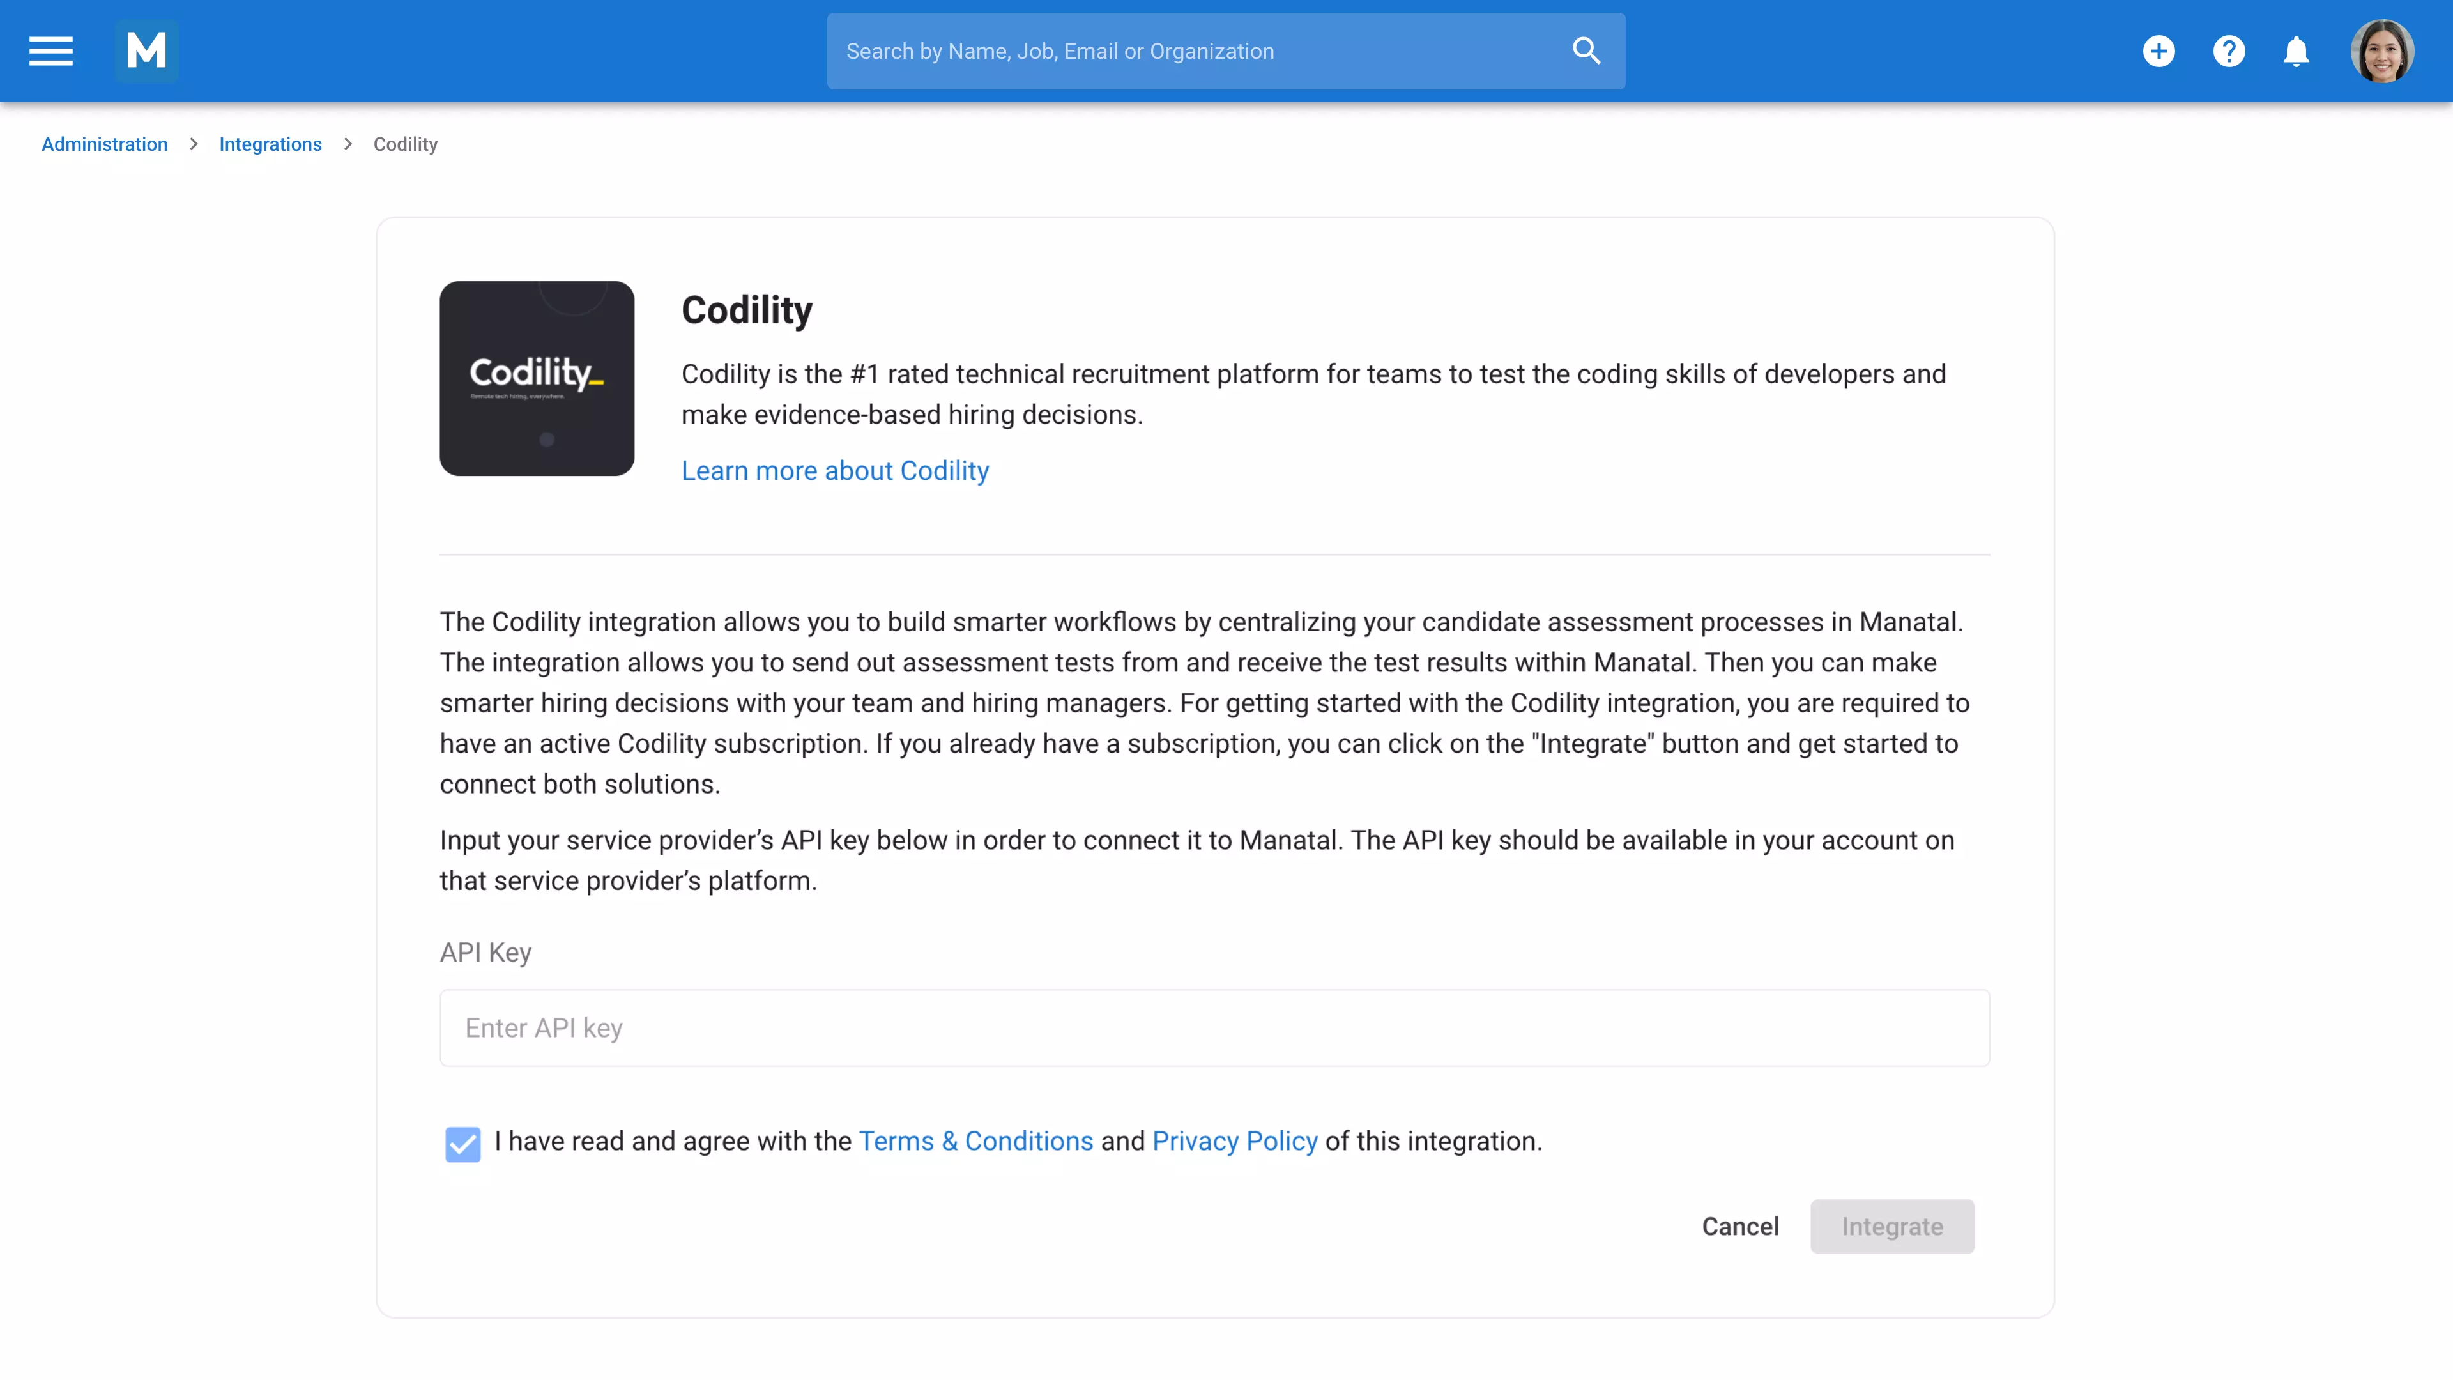Open the Privacy Policy link
The width and height of the screenshot is (2453, 1380).
click(1233, 1141)
